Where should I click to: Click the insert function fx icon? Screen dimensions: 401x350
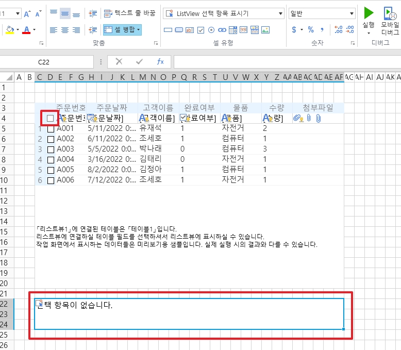point(160,62)
